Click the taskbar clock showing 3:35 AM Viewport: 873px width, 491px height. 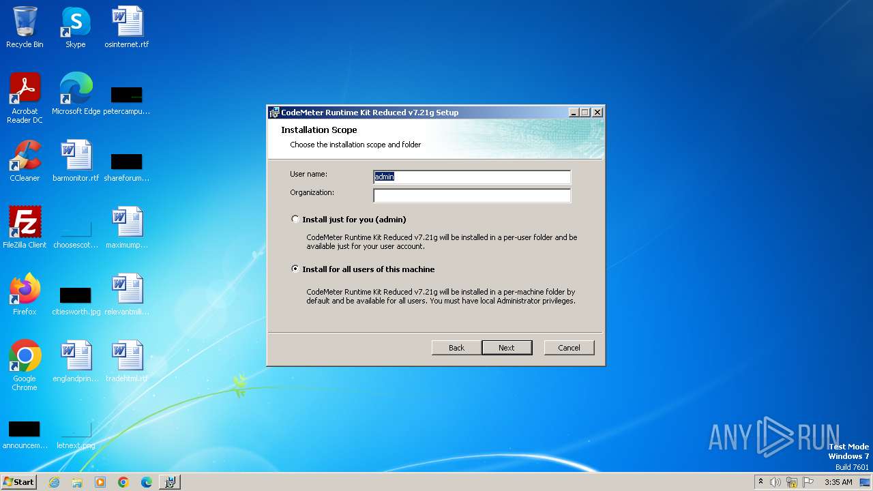(838, 482)
